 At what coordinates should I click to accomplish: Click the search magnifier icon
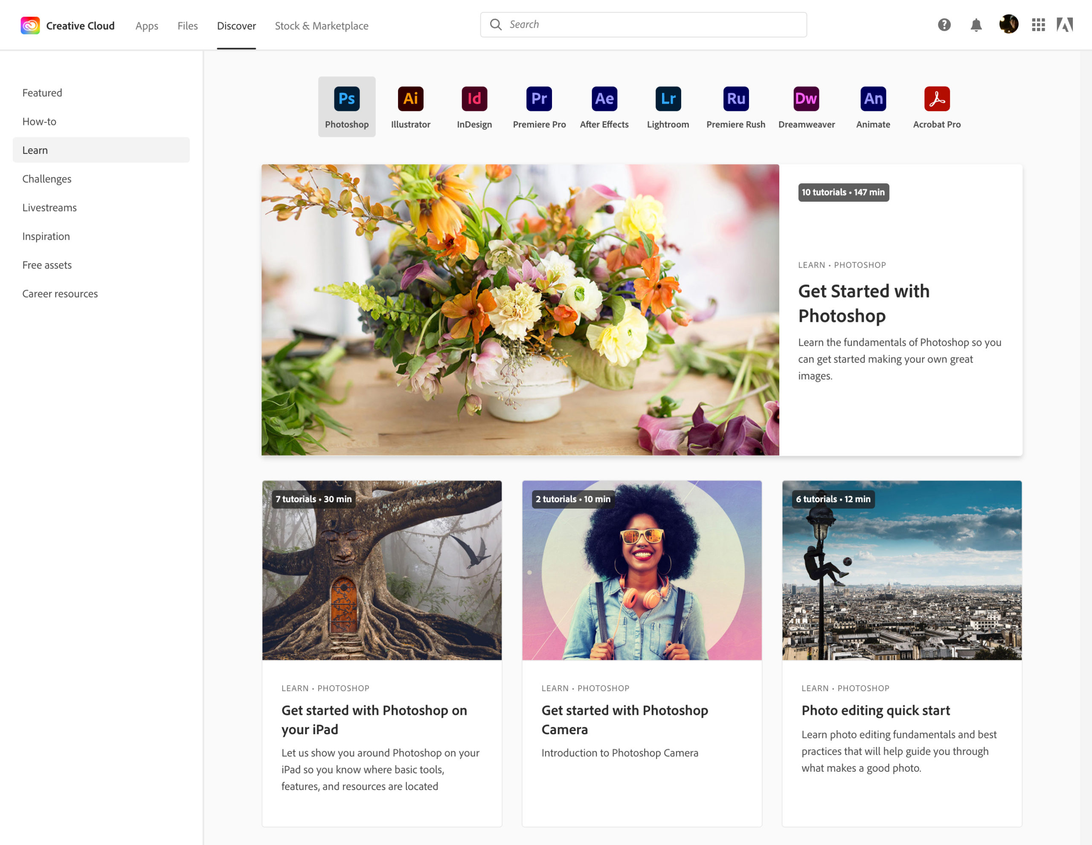coord(496,24)
